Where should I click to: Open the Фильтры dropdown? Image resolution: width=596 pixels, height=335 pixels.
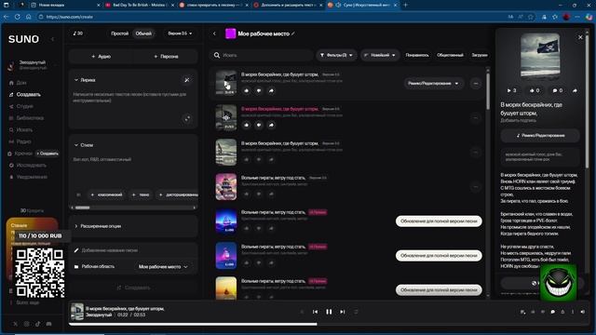[336, 55]
